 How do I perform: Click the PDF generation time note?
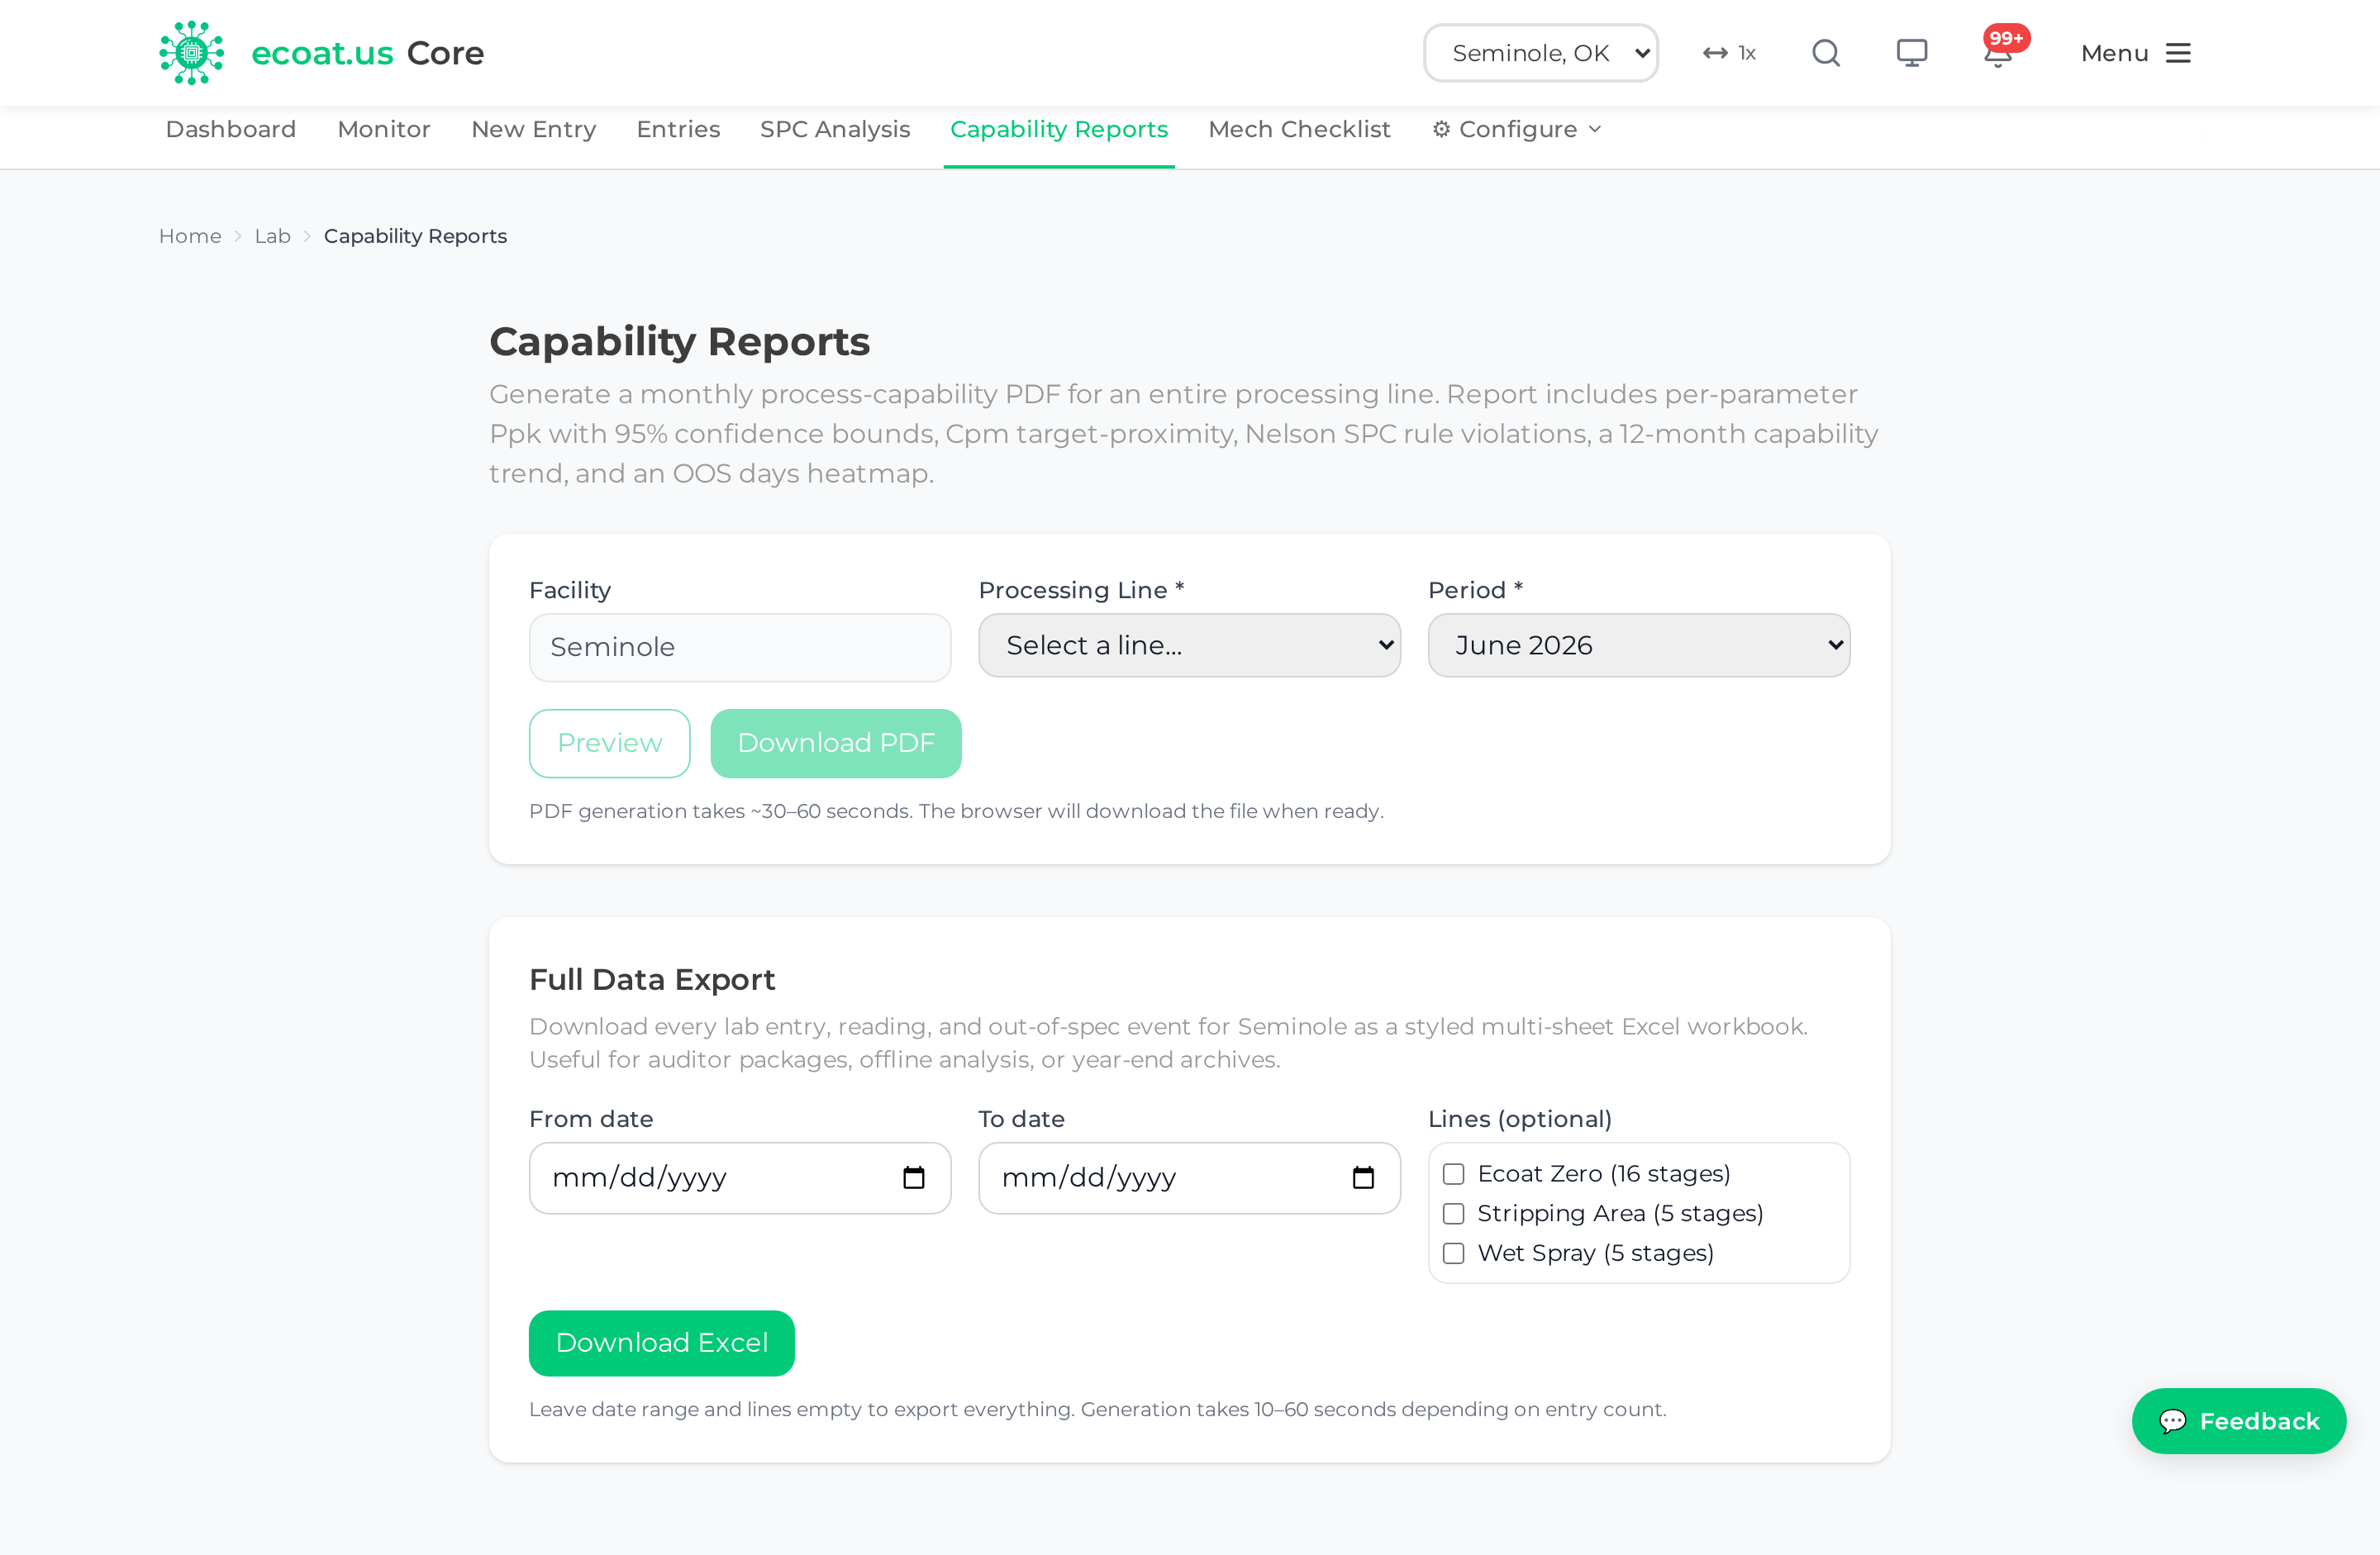(x=956, y=811)
